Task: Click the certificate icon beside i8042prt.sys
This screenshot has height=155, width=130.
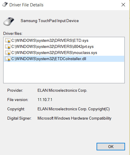Action: pos(8,47)
